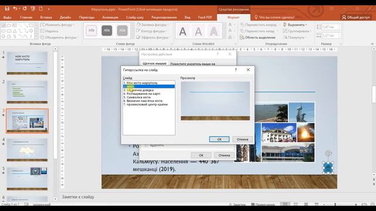Open the Повернуть dropdown
This screenshot has width=376, height=211.
(x=294, y=38)
